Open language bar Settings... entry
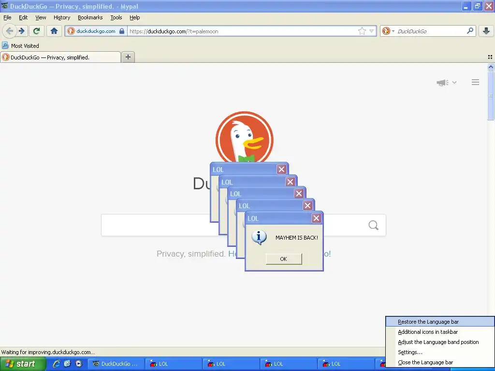The width and height of the screenshot is (495, 371). click(x=440, y=352)
